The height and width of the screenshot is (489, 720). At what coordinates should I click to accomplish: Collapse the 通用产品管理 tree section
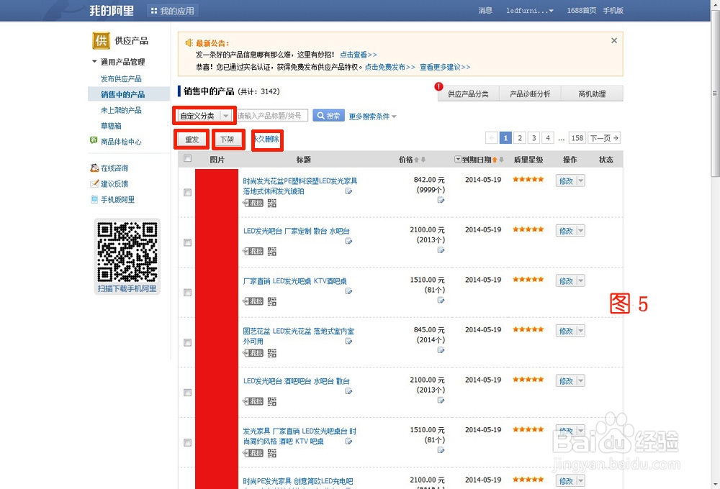click(94, 61)
